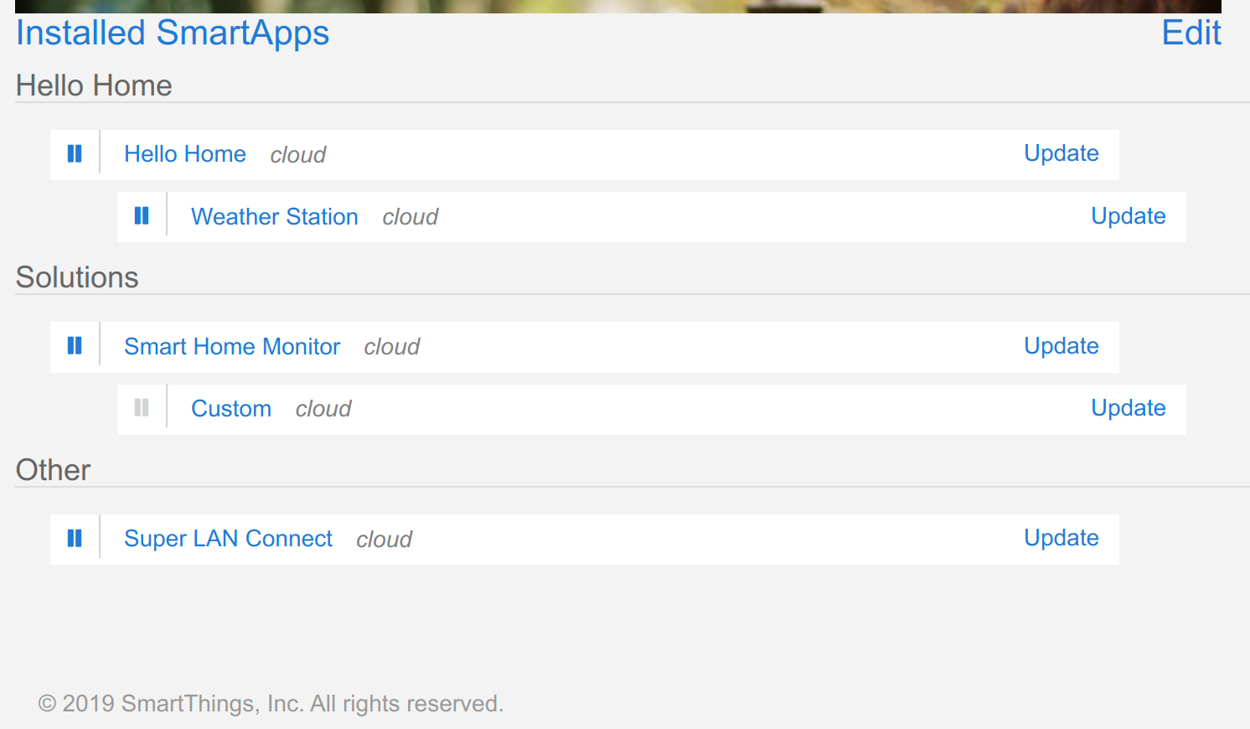Click Update for Hello Home

click(x=1061, y=153)
